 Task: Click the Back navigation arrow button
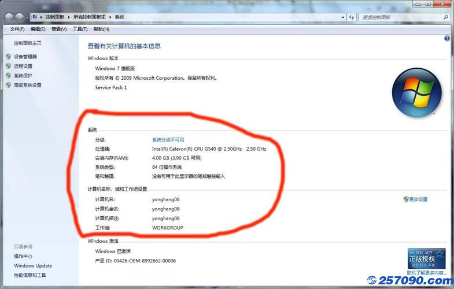click(x=9, y=18)
